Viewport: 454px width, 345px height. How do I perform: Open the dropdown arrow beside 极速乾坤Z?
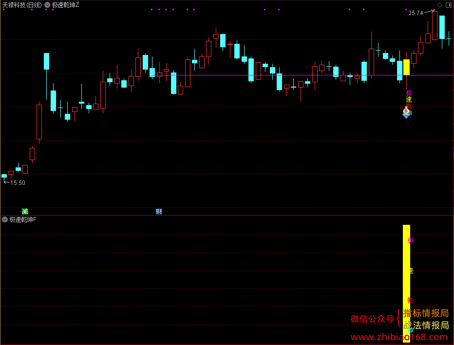(47, 5)
